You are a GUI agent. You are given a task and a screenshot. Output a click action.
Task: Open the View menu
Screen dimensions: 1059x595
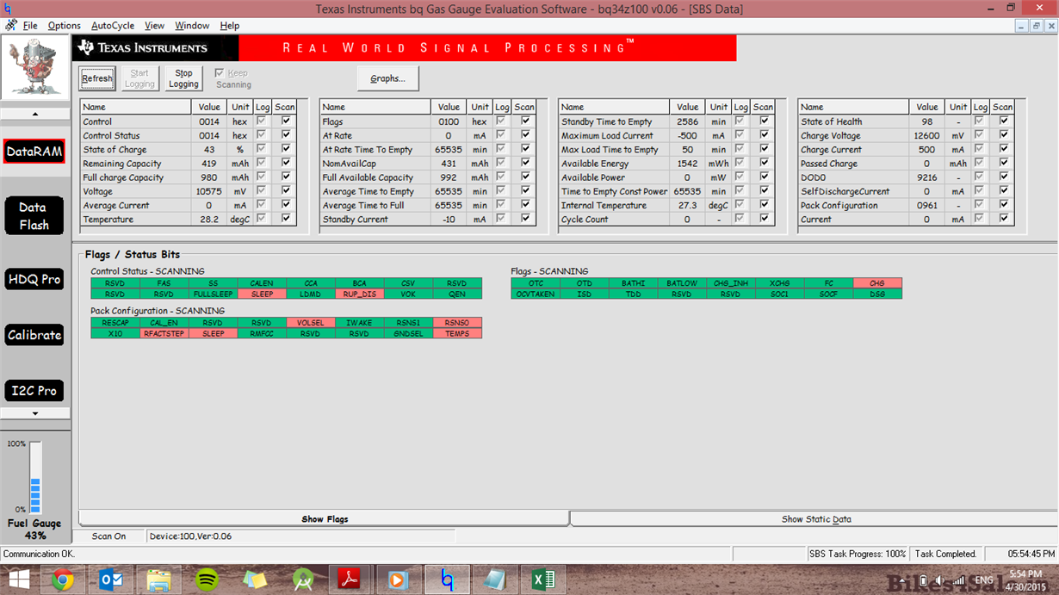pyautogui.click(x=155, y=26)
